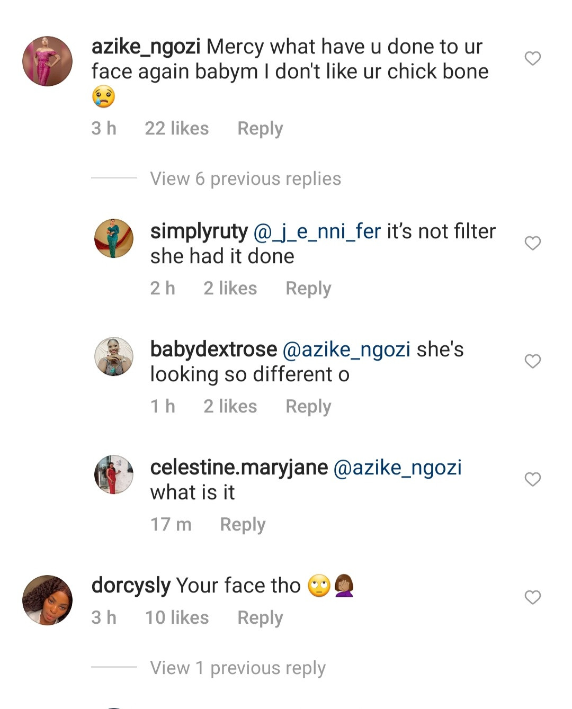Heart celestine.maryjane's reply
Viewport: 572px width, 709px height.
pos(532,479)
